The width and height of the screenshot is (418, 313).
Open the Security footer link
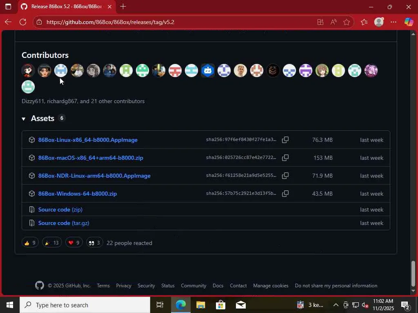[146, 286]
